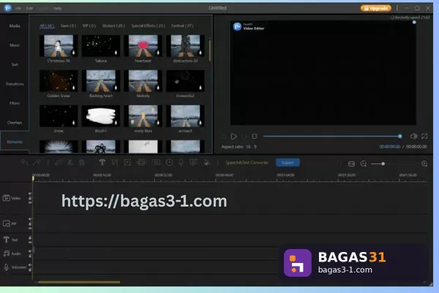This screenshot has width=439, height=293.
Task: Click the preview volume speaker icon
Action: pos(413,136)
